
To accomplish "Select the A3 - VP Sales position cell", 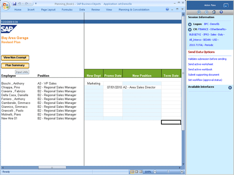I will [47, 84].
